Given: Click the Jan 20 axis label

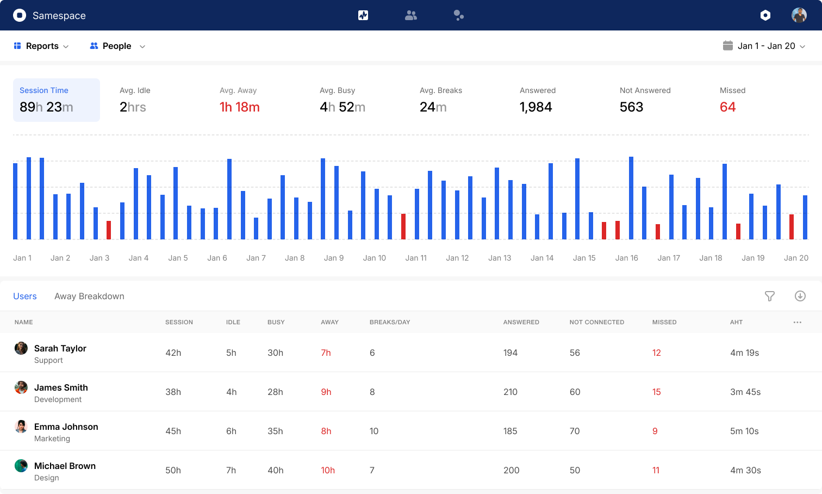Looking at the screenshot, I should pos(796,258).
